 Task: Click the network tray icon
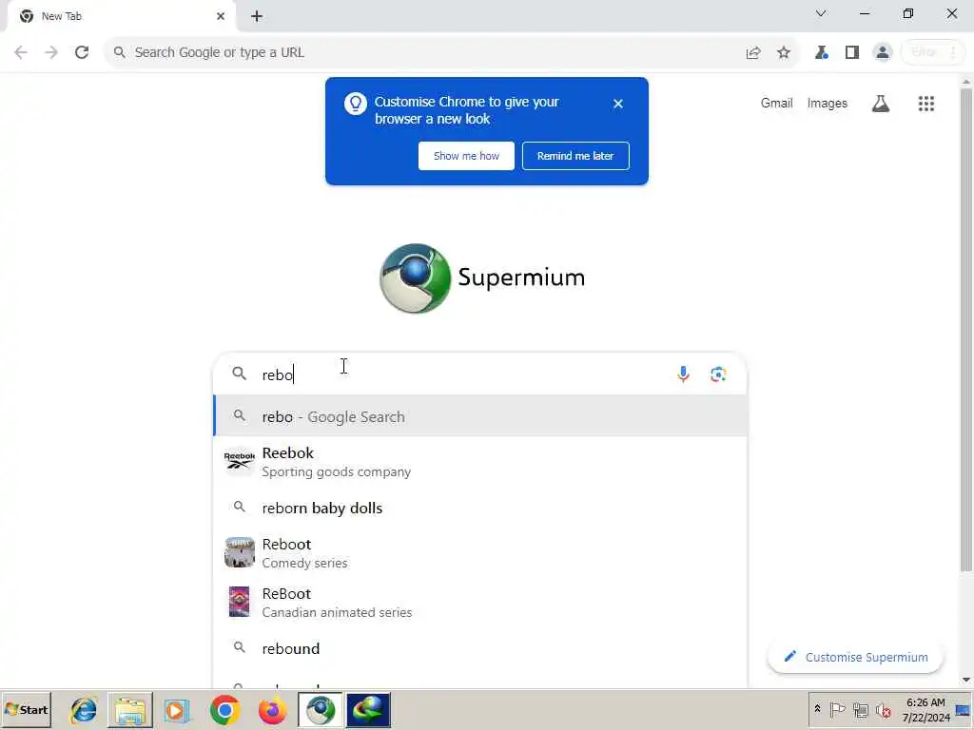pyautogui.click(x=860, y=709)
